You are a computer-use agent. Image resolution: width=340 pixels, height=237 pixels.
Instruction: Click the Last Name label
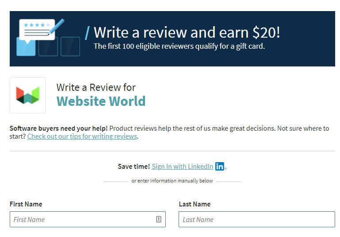195,204
